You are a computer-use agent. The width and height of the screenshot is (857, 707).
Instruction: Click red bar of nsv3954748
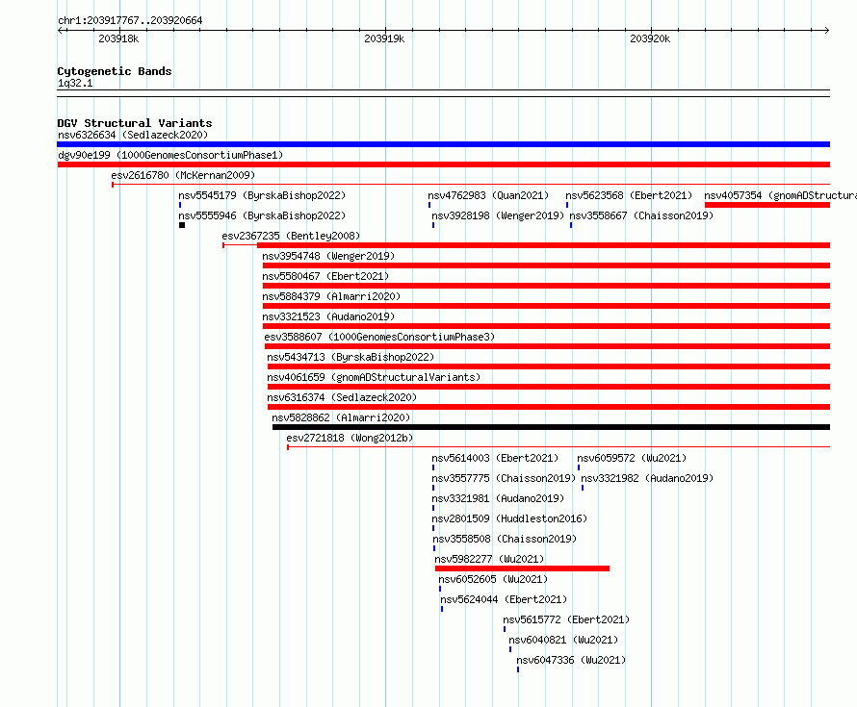[x=546, y=265]
